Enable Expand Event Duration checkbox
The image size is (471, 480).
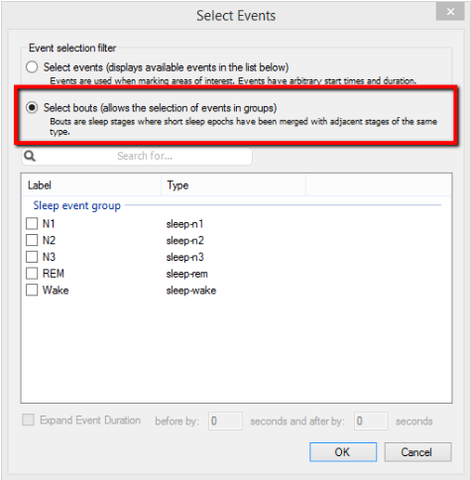28,420
